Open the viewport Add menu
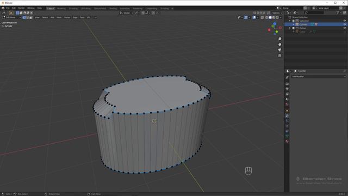The image size is (348, 196). (x=52, y=17)
